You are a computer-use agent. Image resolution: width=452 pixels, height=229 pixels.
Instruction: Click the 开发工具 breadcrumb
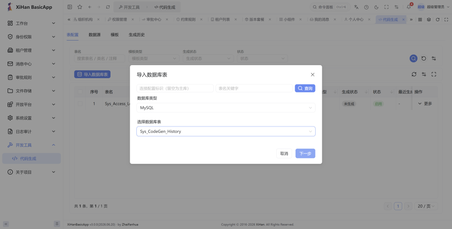[x=129, y=7]
